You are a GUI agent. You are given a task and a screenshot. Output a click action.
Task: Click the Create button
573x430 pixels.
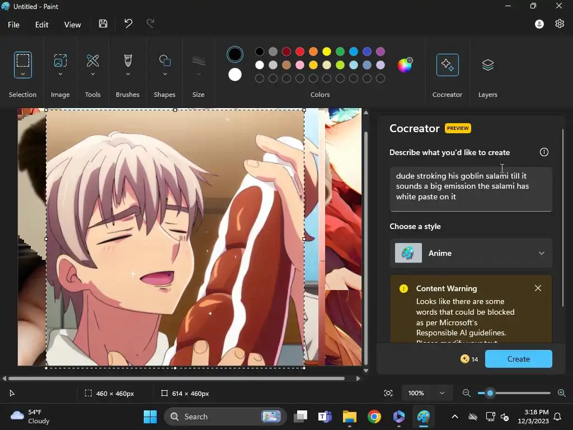tap(519, 359)
